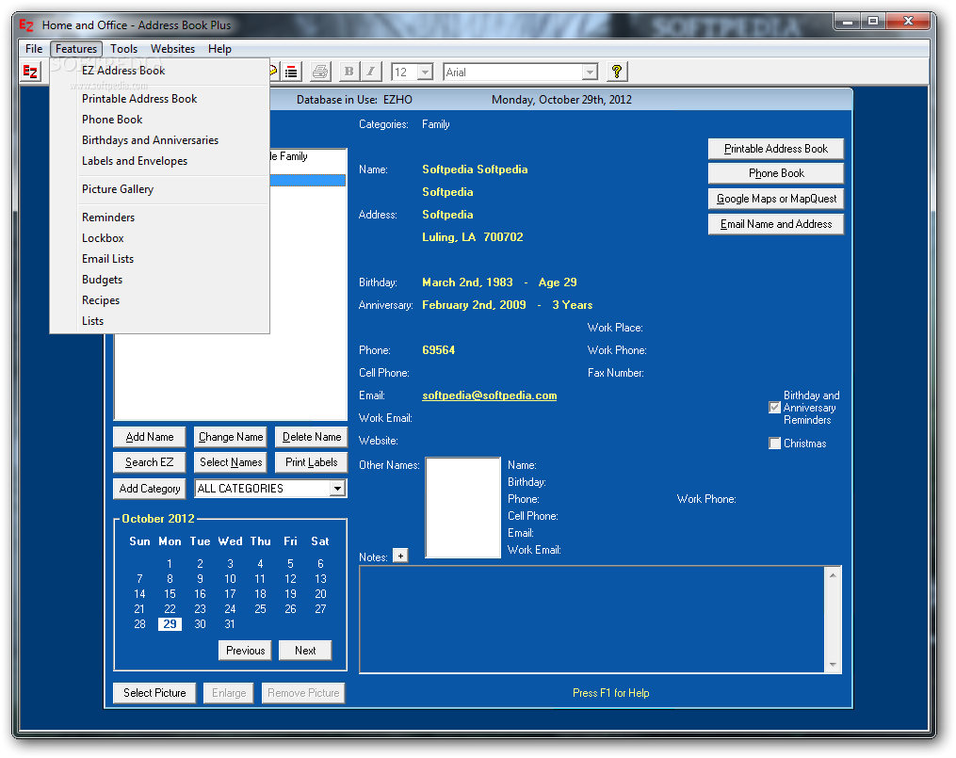Click the yellow question mark help icon
The height and width of the screenshot is (758, 956).
pos(616,72)
